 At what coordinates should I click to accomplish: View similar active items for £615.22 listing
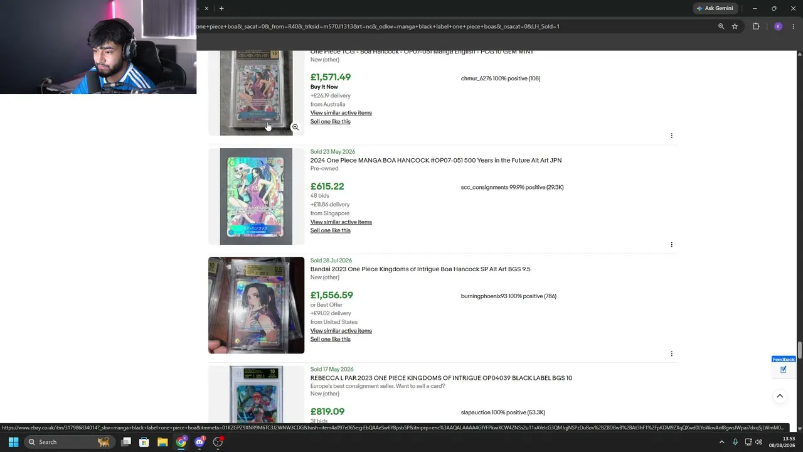tap(341, 222)
